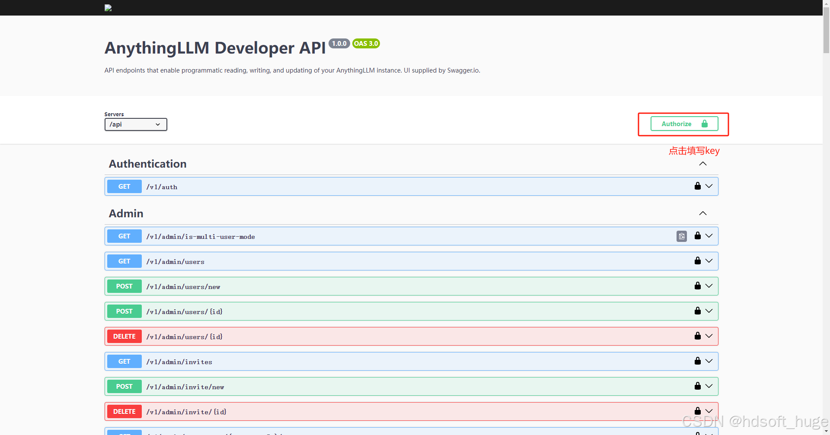Click the scrollbar up arrow
The height and width of the screenshot is (435, 830).
[826, 3]
